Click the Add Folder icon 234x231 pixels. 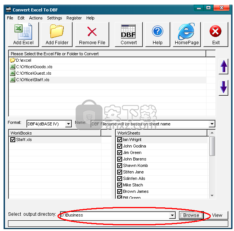(57, 31)
